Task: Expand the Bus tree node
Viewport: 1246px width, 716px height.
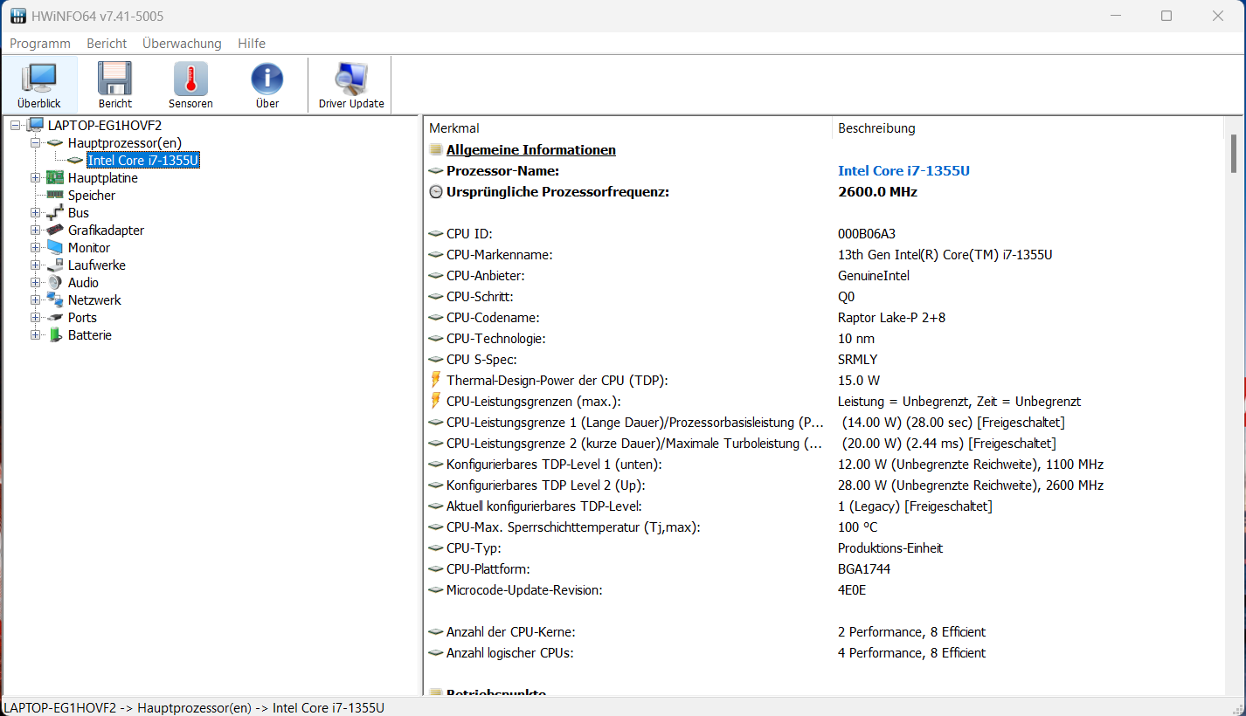Action: click(36, 212)
